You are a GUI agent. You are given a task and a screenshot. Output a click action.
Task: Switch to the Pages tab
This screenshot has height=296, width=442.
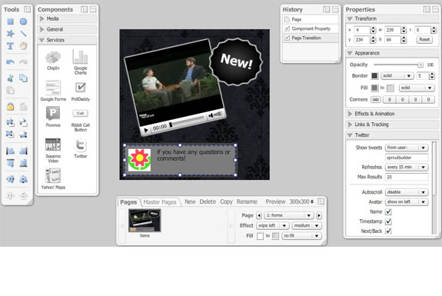click(x=128, y=202)
